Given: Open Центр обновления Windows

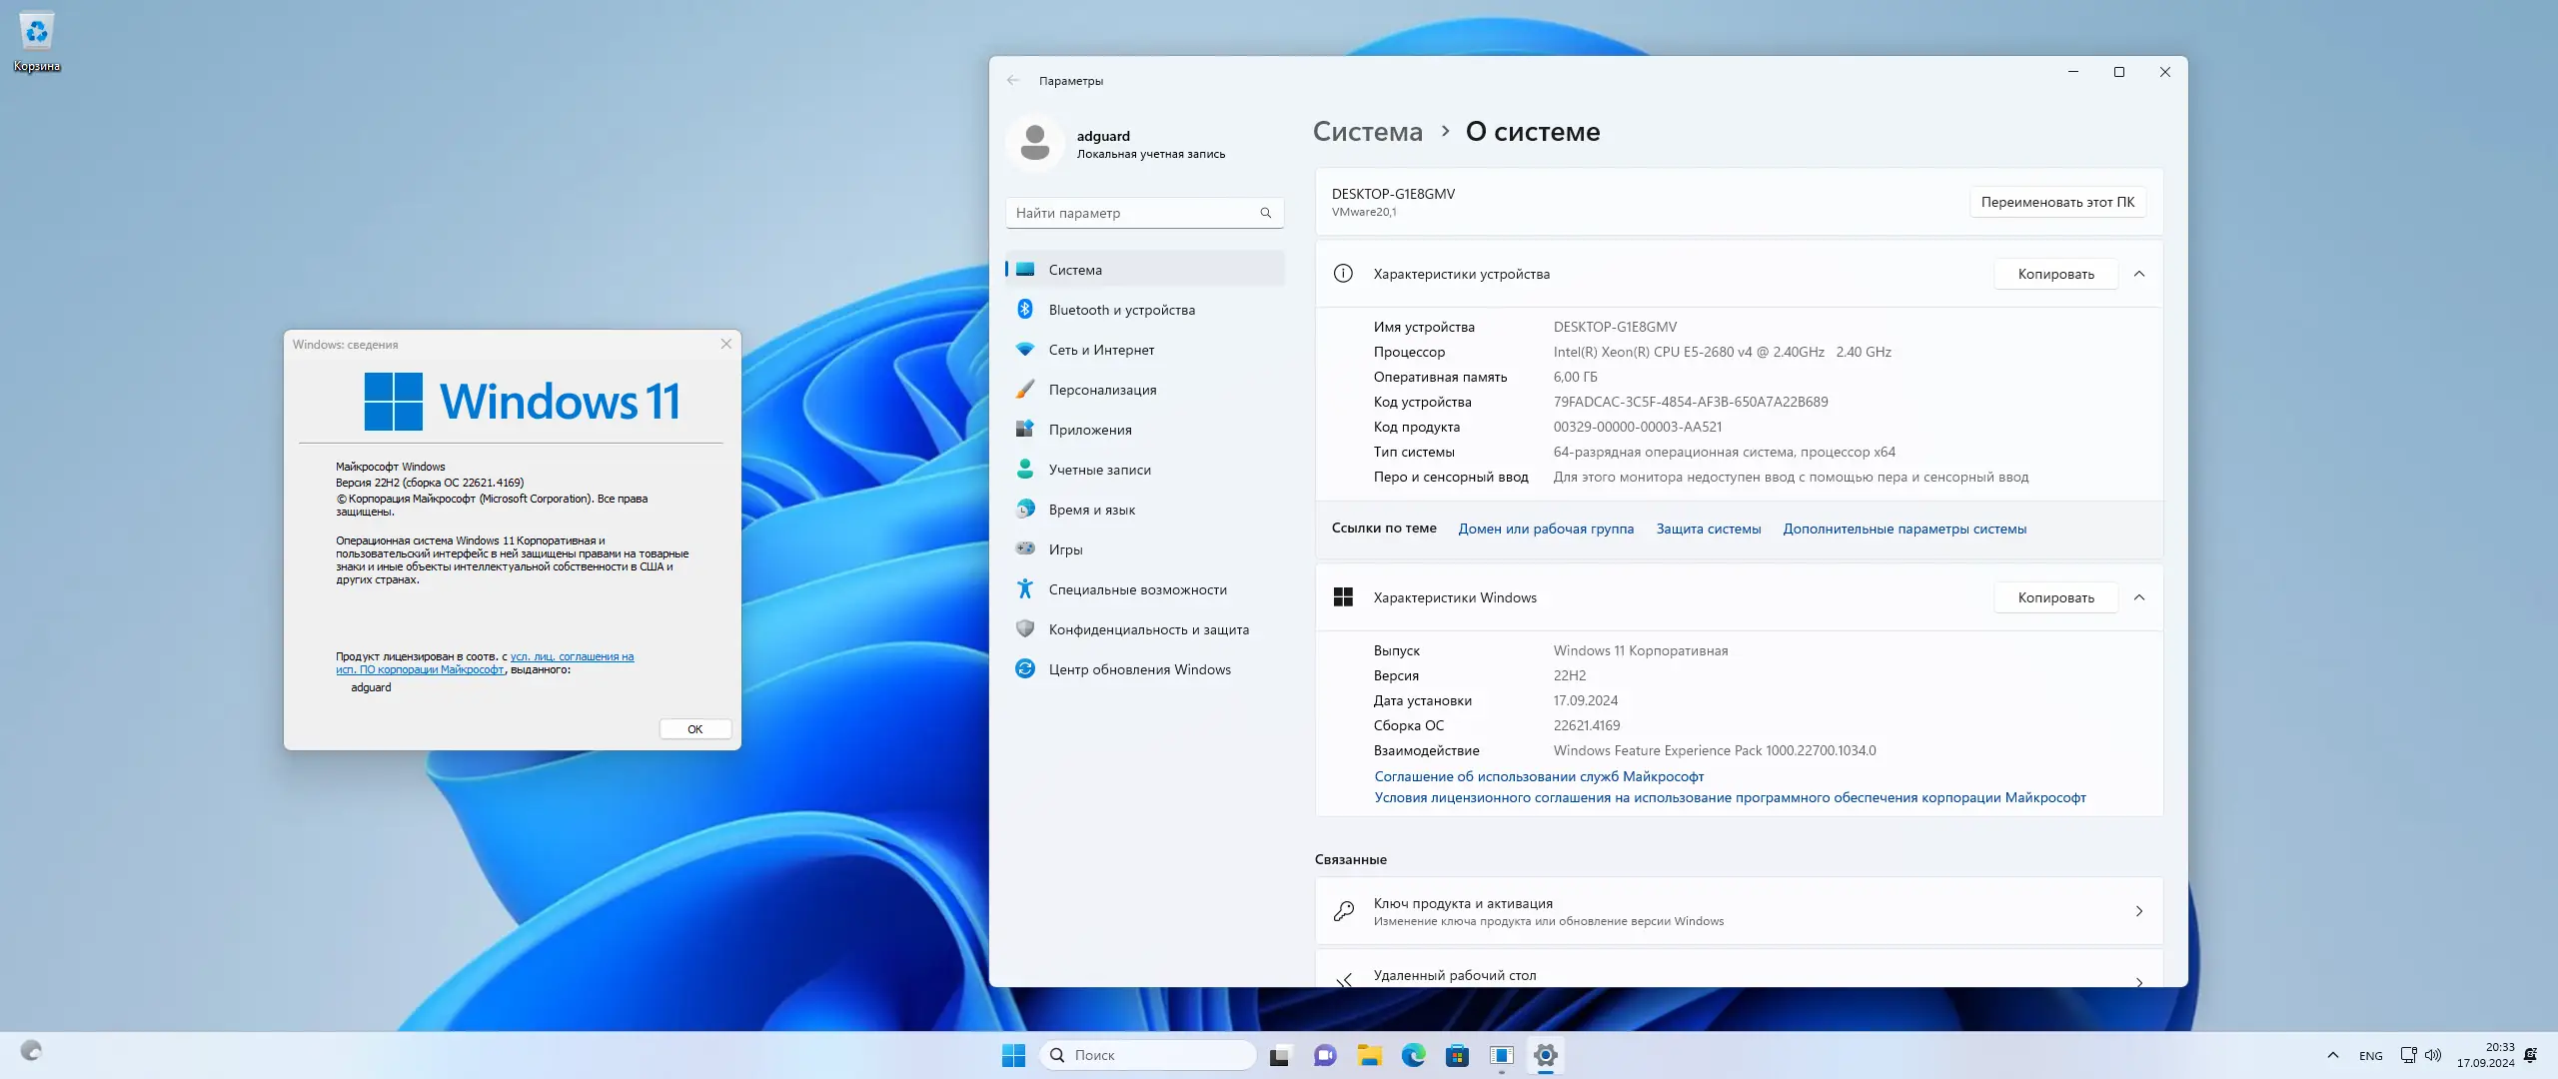Looking at the screenshot, I should pyautogui.click(x=1139, y=669).
